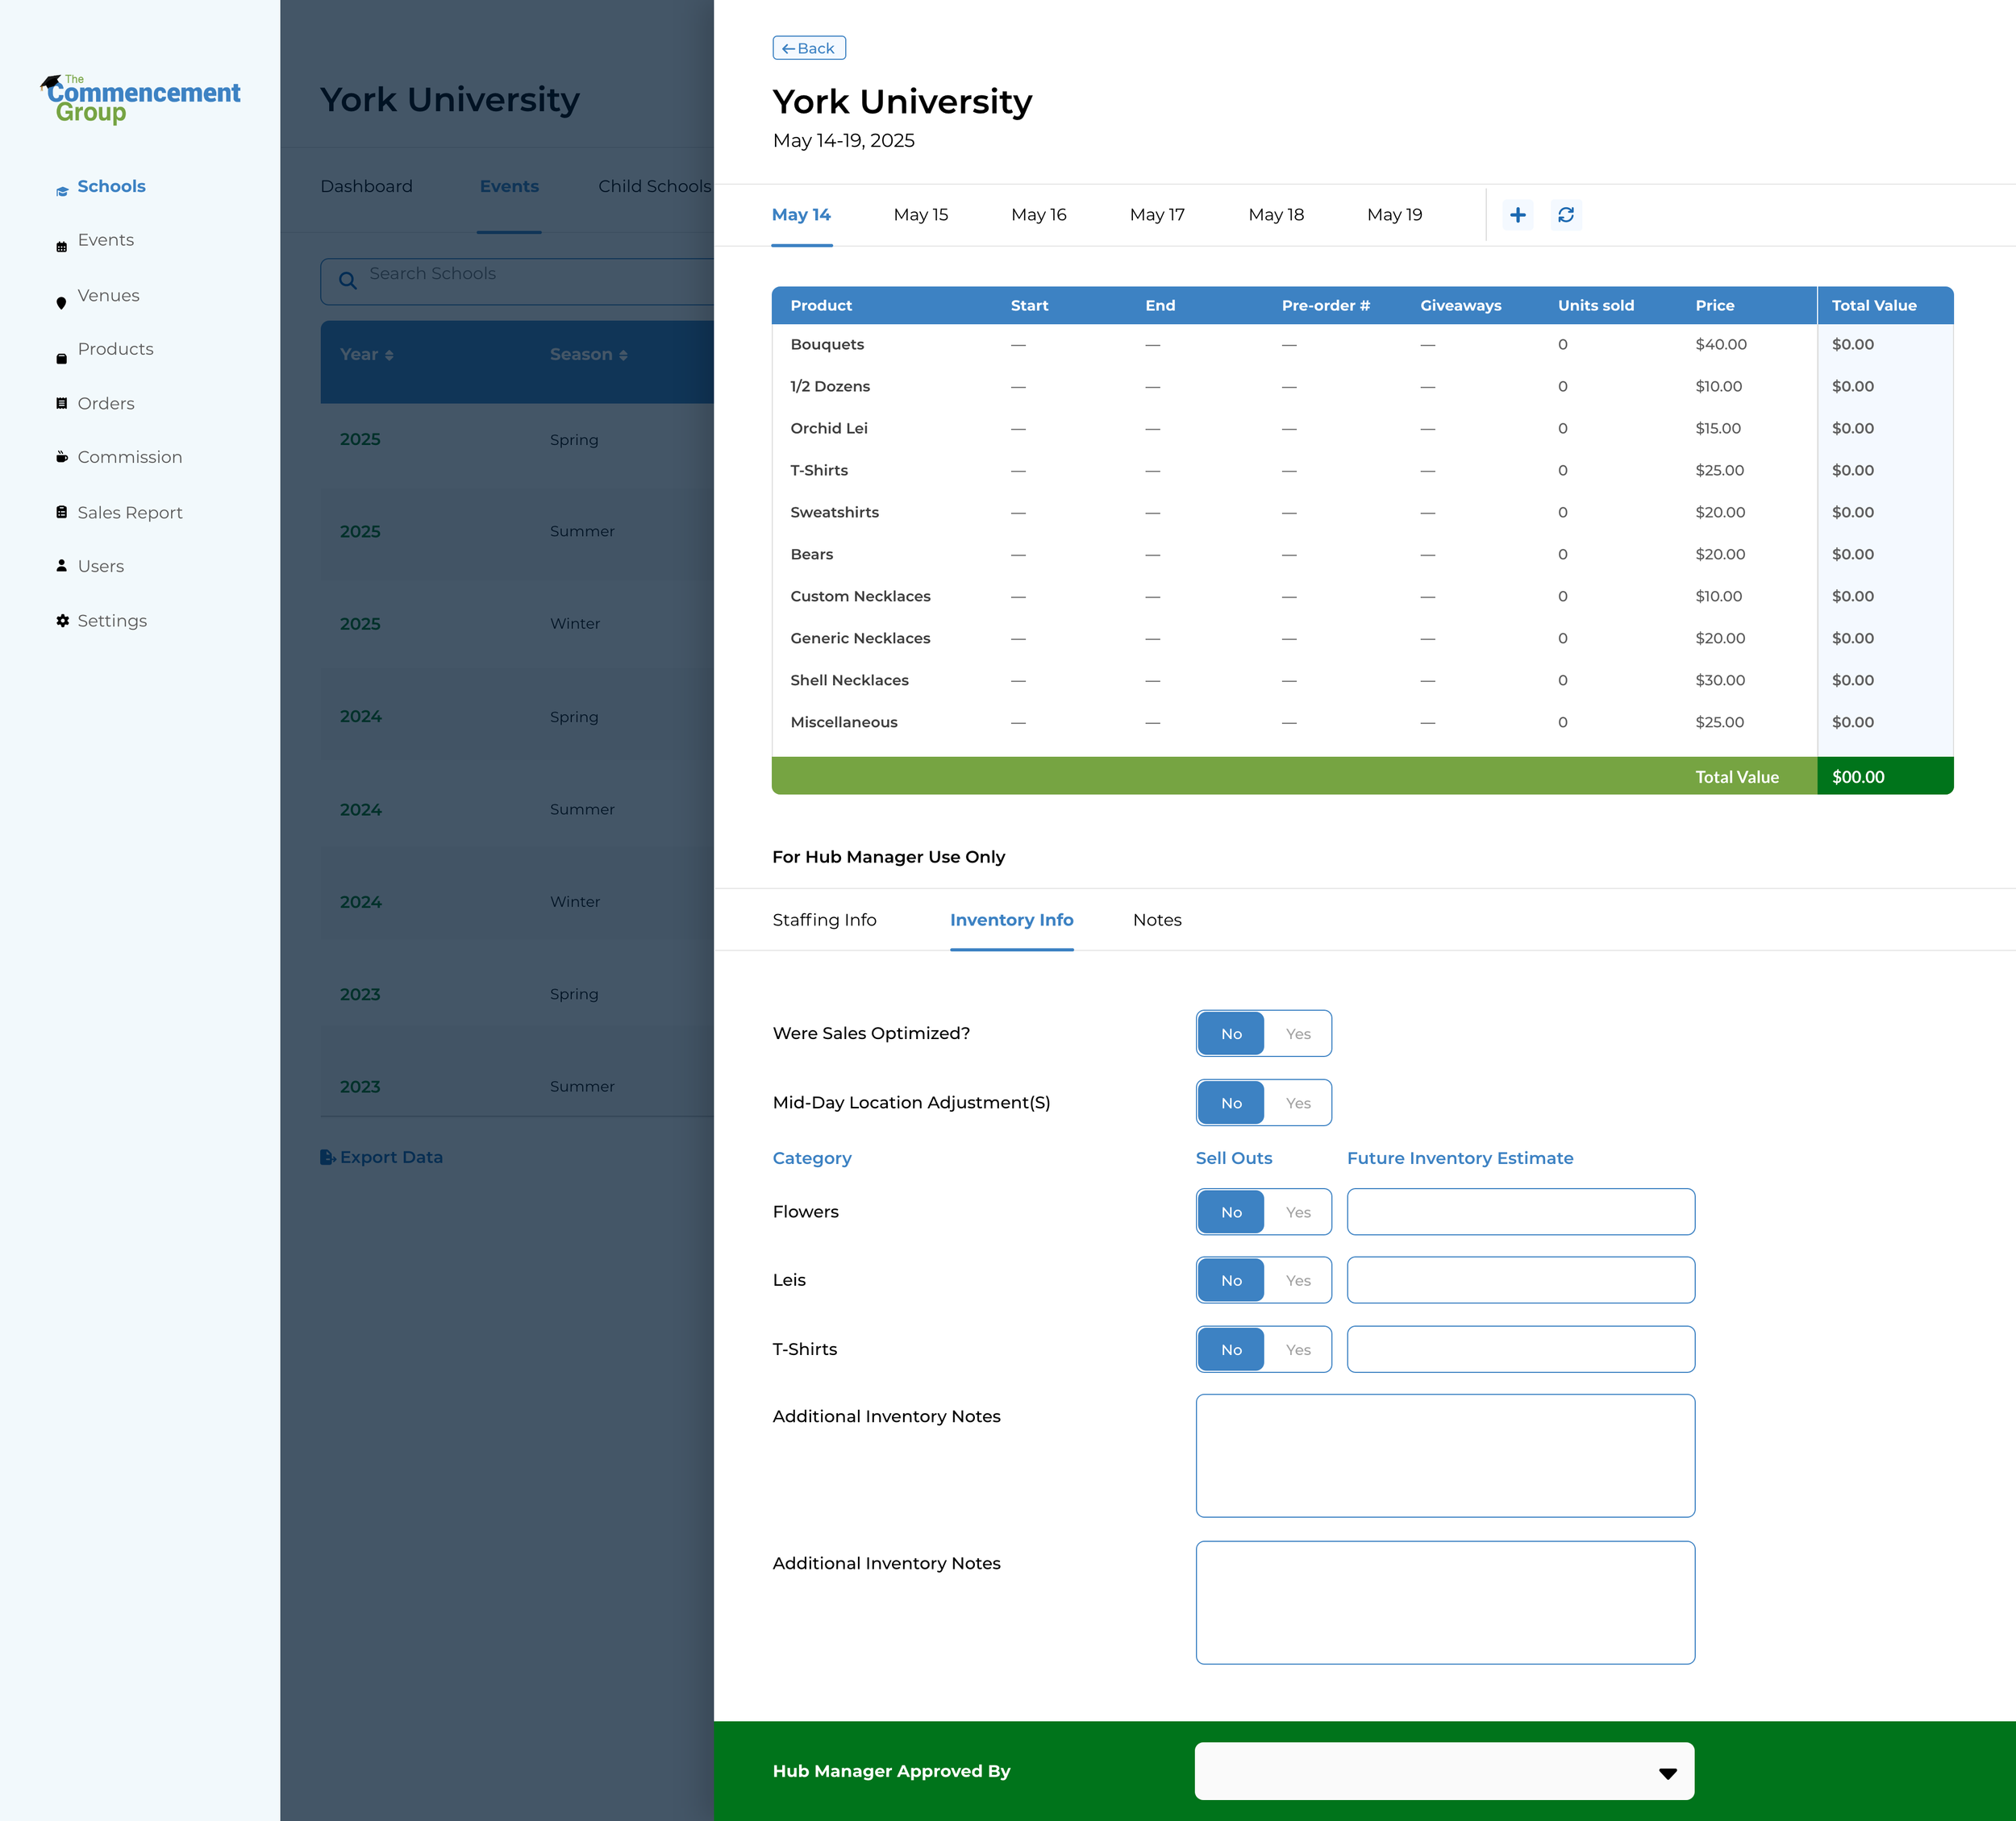Sort table by Year column arrows

pos(389,355)
